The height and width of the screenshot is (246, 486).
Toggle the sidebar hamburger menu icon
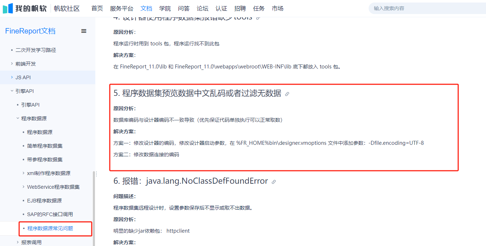tap(84, 31)
